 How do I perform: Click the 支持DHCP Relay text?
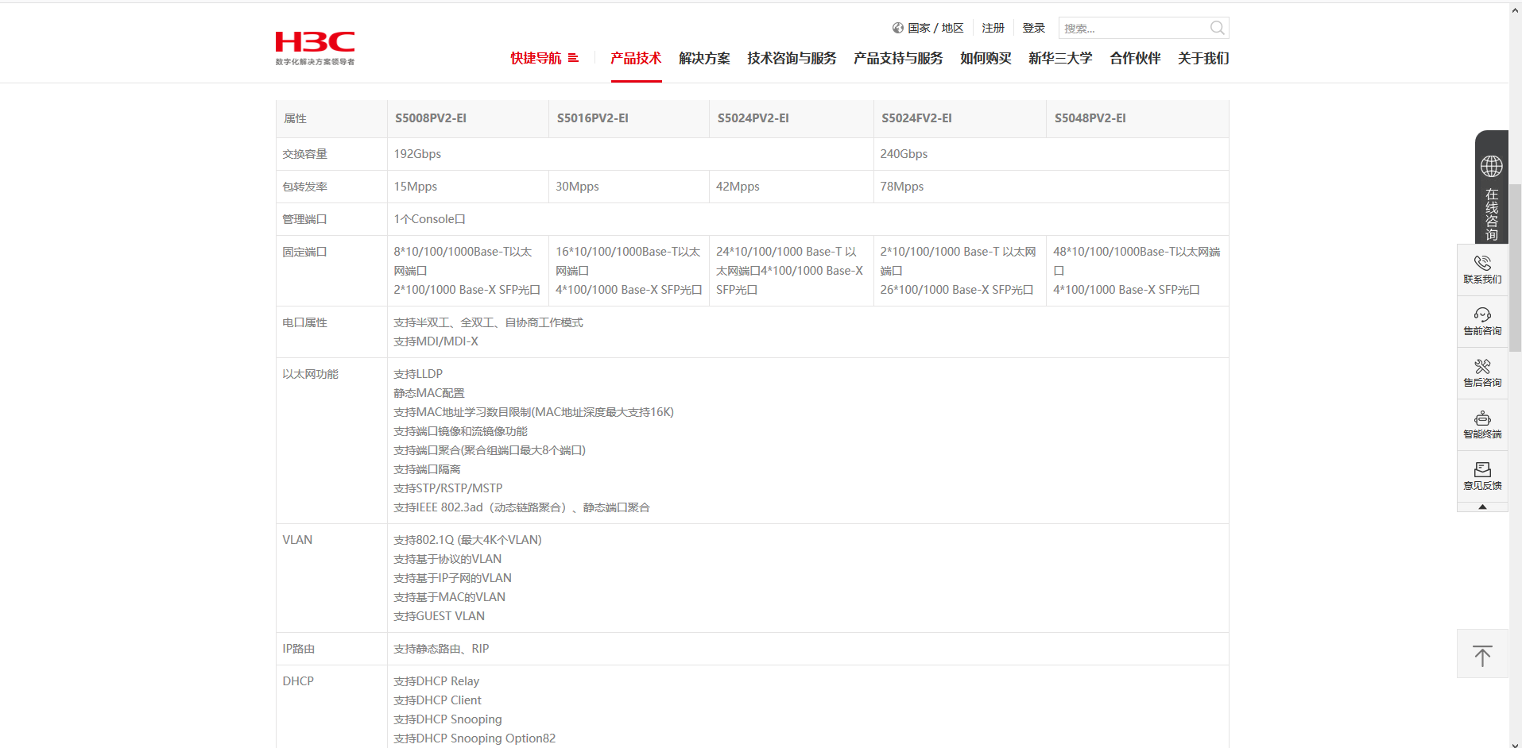[x=436, y=681]
